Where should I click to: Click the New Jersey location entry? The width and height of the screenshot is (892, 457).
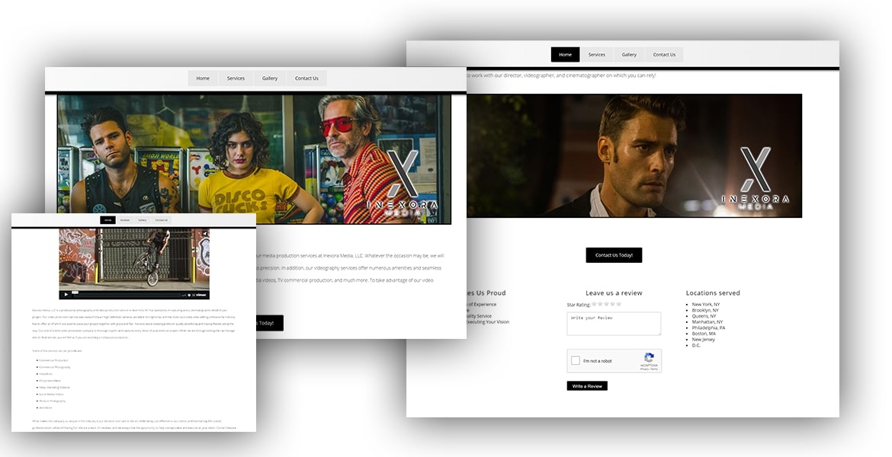coord(704,340)
